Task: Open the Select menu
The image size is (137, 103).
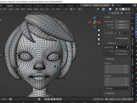Action: [11, 9]
